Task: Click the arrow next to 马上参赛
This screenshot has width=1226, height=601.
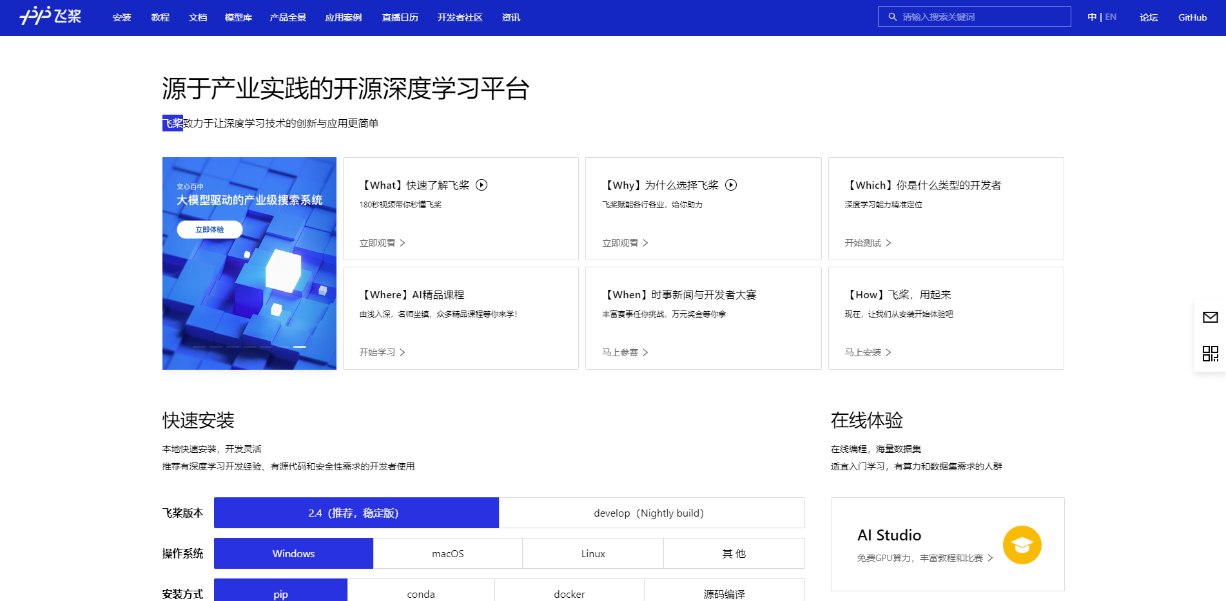Action: [x=645, y=352]
